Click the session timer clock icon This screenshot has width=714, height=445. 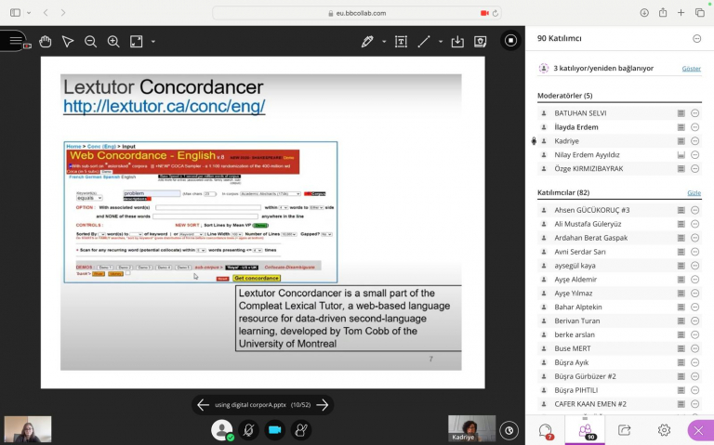point(509,430)
